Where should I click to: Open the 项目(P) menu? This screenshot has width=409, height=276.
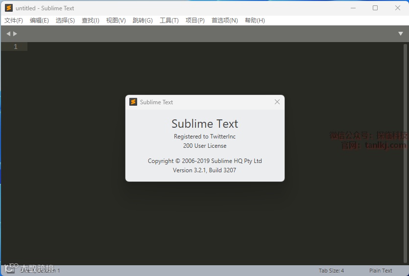tap(195, 21)
